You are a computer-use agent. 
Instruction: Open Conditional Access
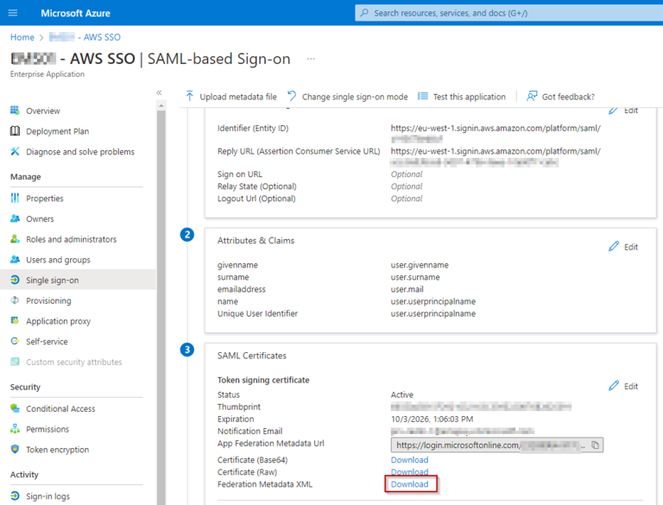60,408
